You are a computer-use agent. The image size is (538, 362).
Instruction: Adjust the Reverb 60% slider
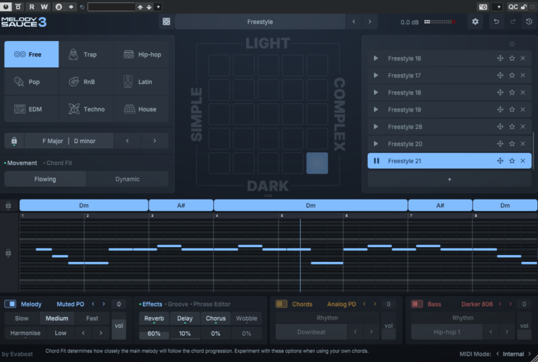154,333
